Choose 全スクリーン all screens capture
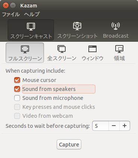The height and width of the screenshot is (158, 138). click(x=62, y=53)
